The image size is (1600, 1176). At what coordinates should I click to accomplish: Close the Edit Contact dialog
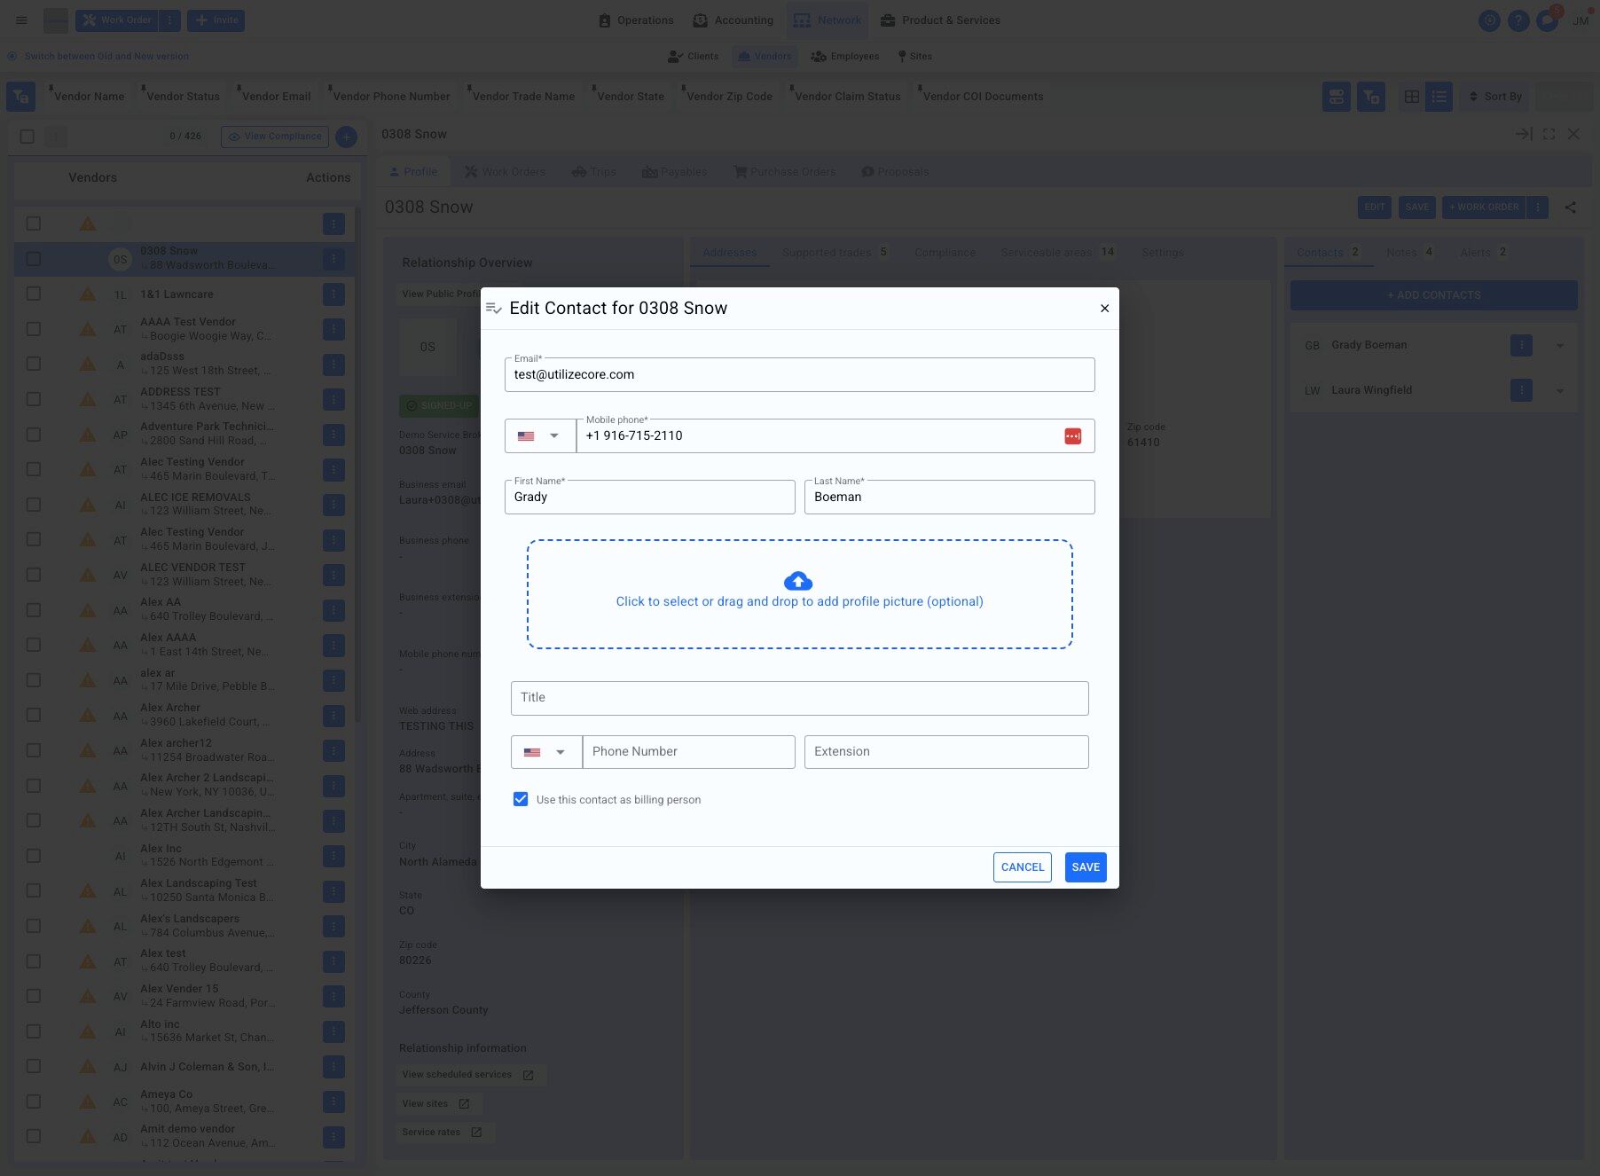click(1104, 309)
